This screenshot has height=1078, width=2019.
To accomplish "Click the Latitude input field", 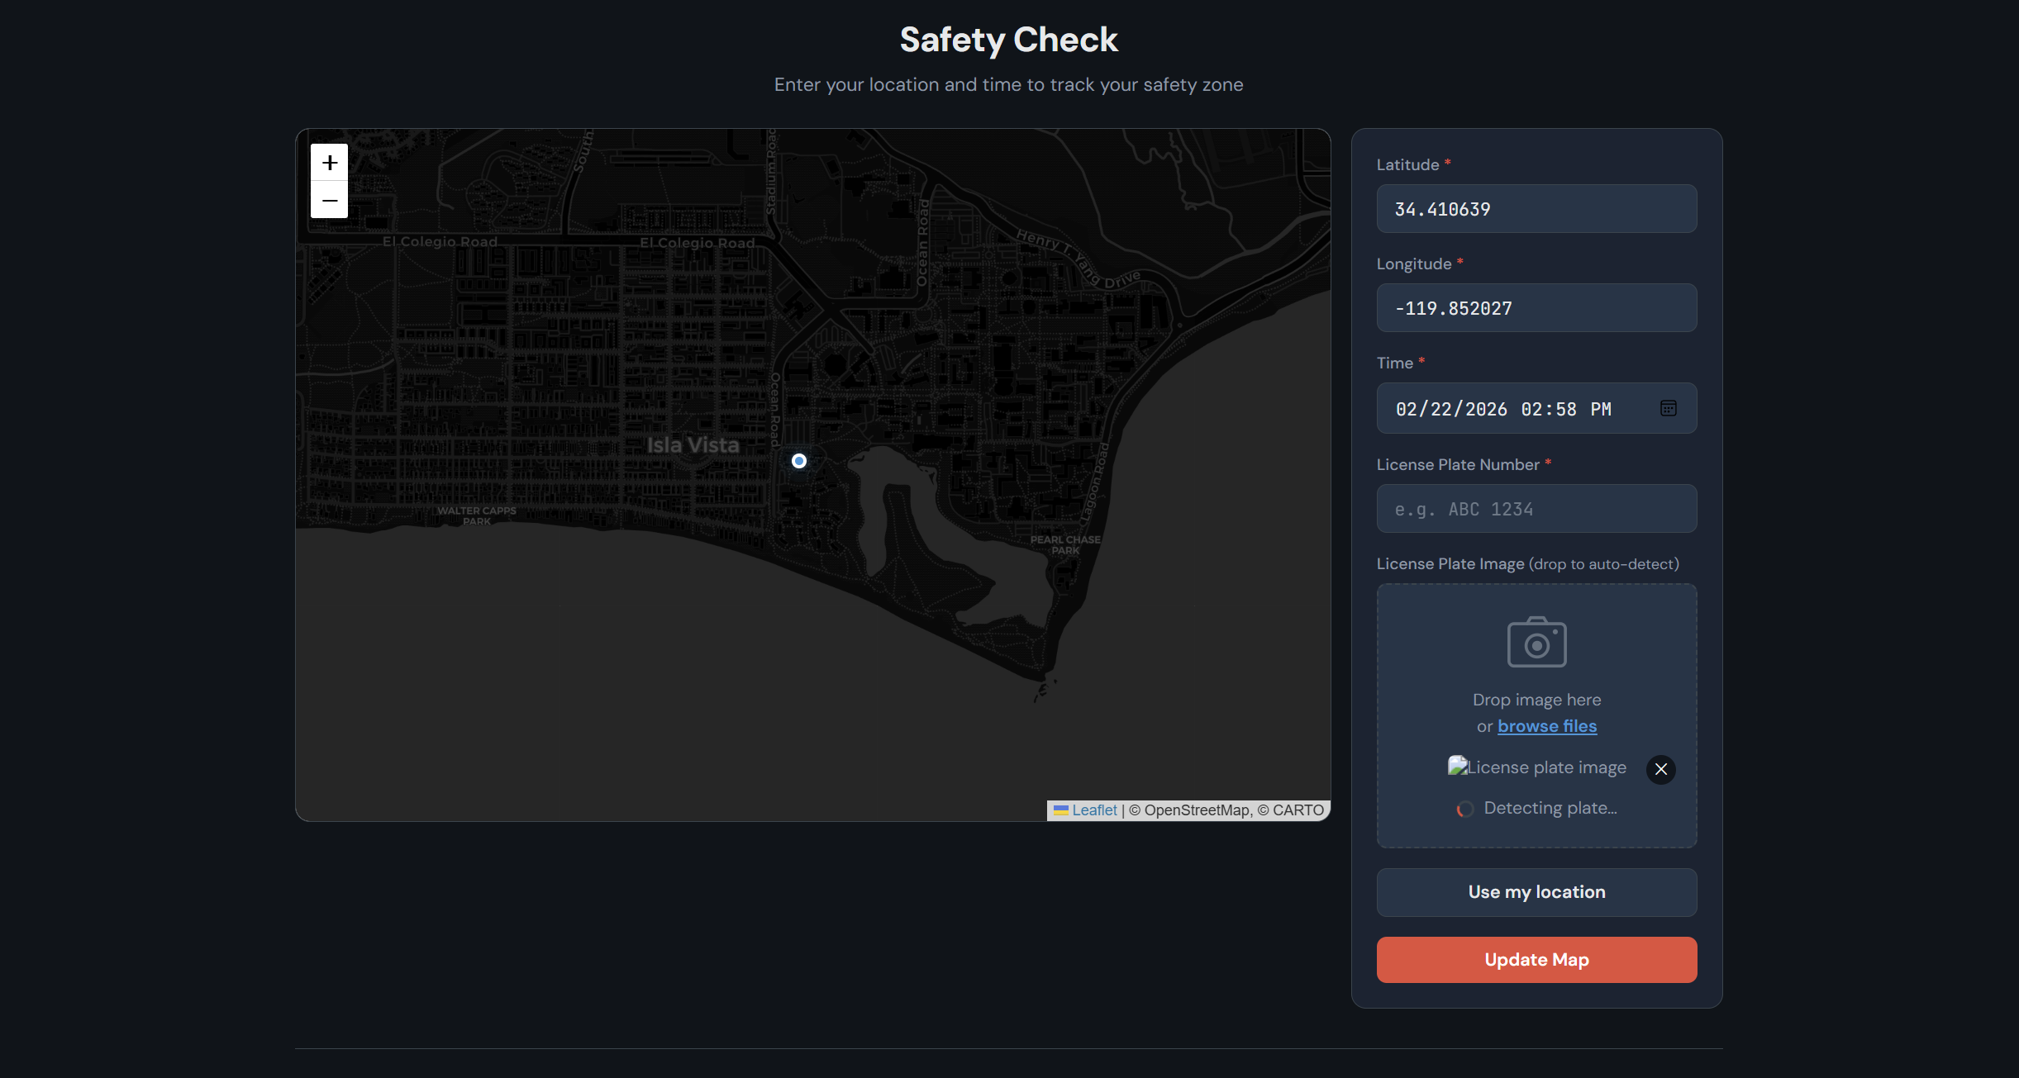I will coord(1536,209).
